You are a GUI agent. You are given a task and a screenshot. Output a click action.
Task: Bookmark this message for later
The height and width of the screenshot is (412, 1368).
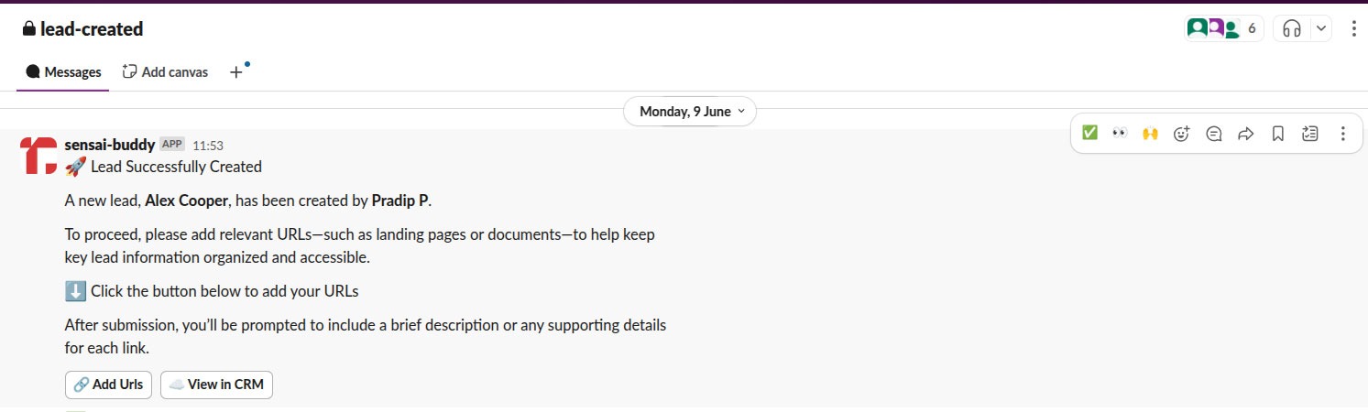click(x=1277, y=134)
